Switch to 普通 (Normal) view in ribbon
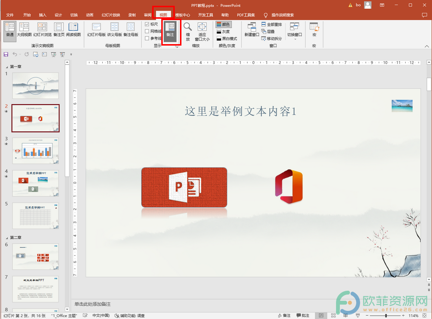Image resolution: width=432 pixels, height=319 pixels. pyautogui.click(x=10, y=30)
